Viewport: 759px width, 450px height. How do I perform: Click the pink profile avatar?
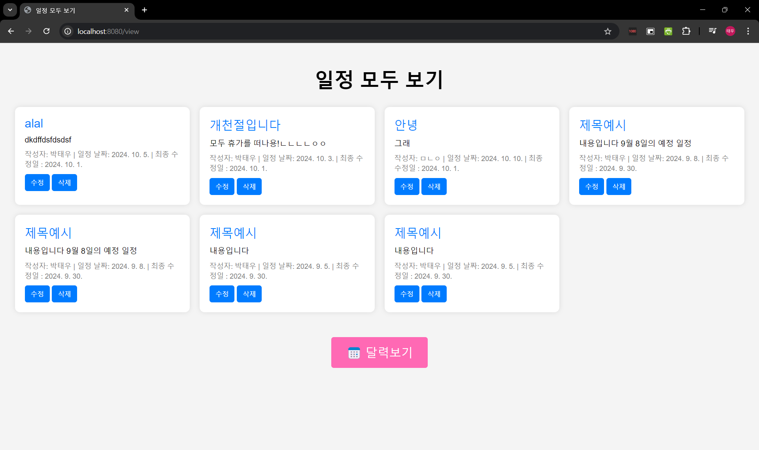(730, 31)
